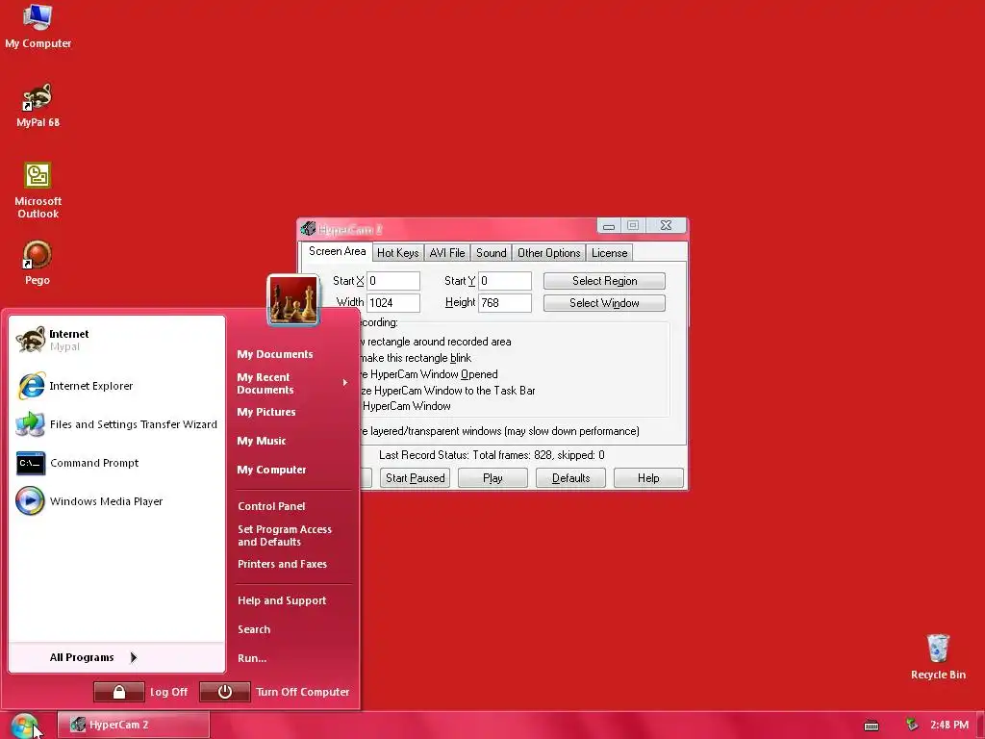Open the Run... dialog
Screen dimensions: 985x739
252,658
